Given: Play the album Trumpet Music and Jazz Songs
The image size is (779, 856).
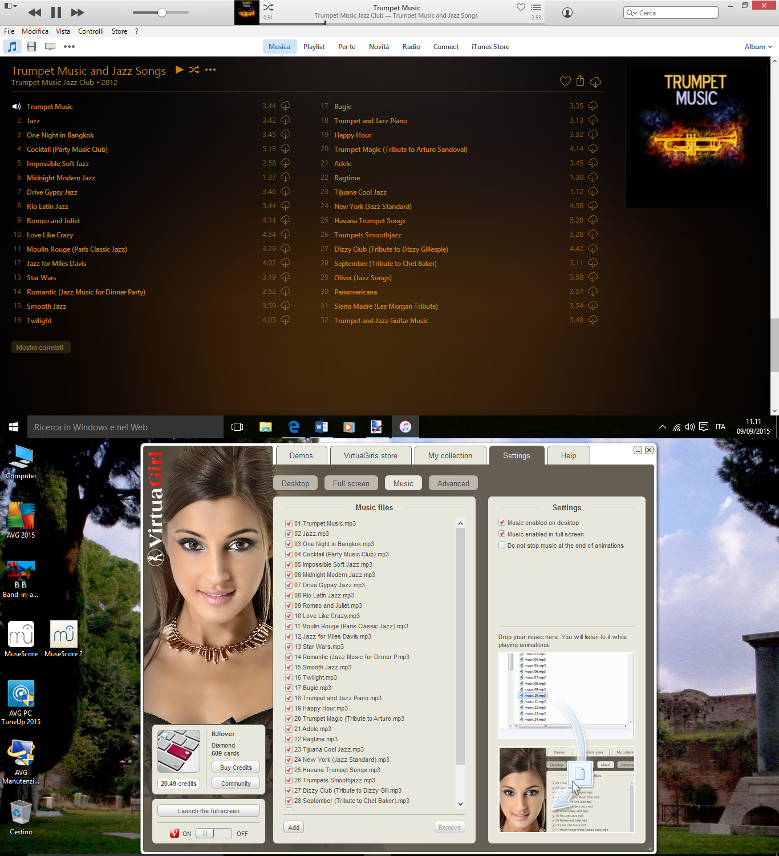Looking at the screenshot, I should coord(179,70).
